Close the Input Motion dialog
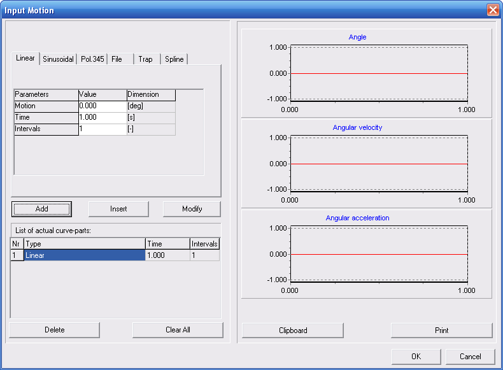Screen dimensions: 503x370 493,10
